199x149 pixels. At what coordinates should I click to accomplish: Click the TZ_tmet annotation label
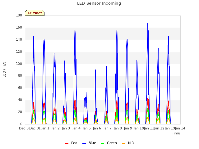click(35, 13)
